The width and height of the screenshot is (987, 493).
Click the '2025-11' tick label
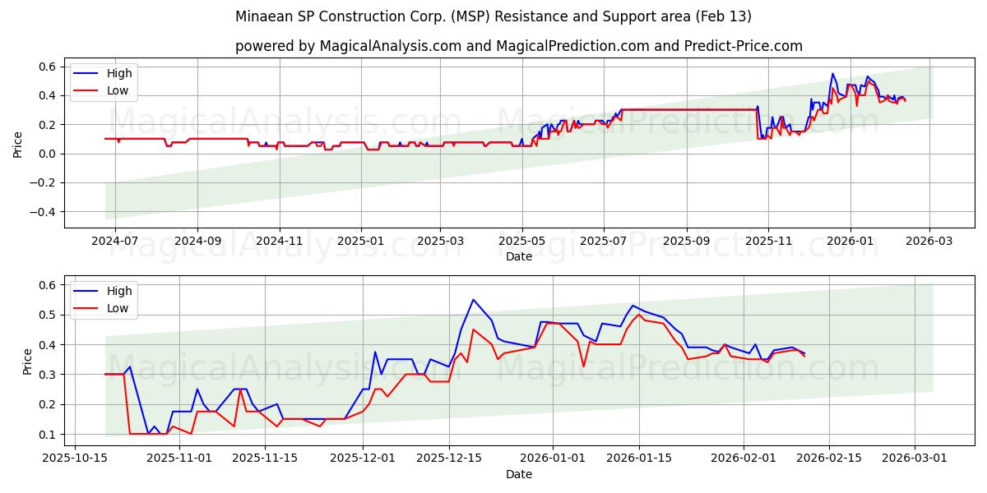(x=769, y=241)
